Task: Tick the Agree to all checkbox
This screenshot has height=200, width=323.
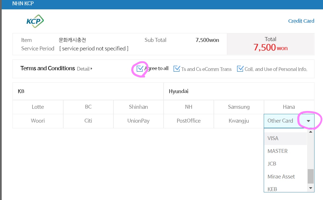Action: [x=140, y=69]
